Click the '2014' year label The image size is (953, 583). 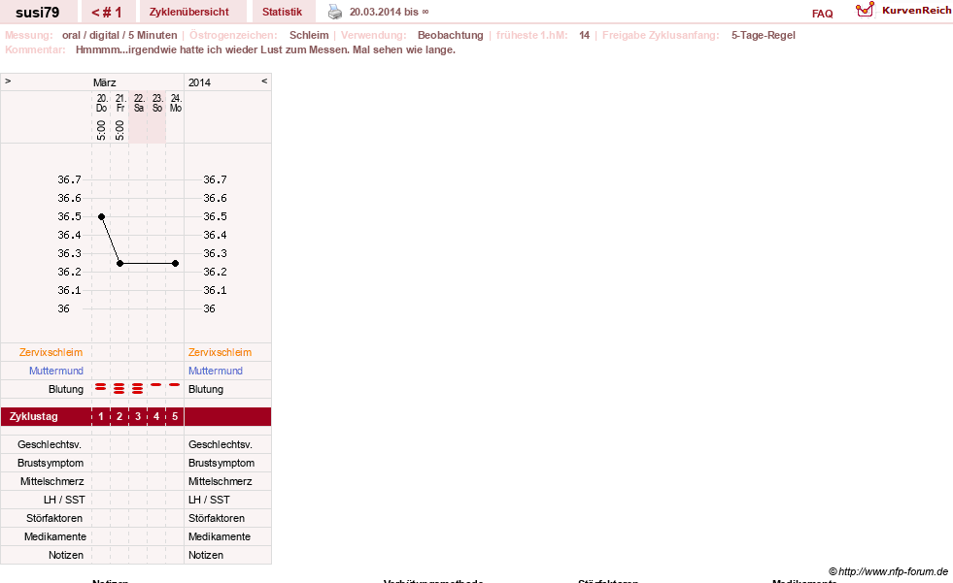(x=199, y=82)
